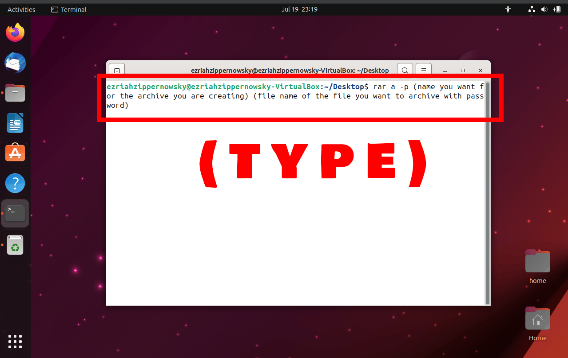Select the home folder on the desktop
This screenshot has width=568, height=358.
[x=537, y=261]
